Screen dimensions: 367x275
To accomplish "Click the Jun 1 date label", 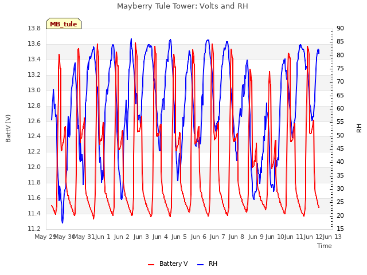I will point(103,237).
